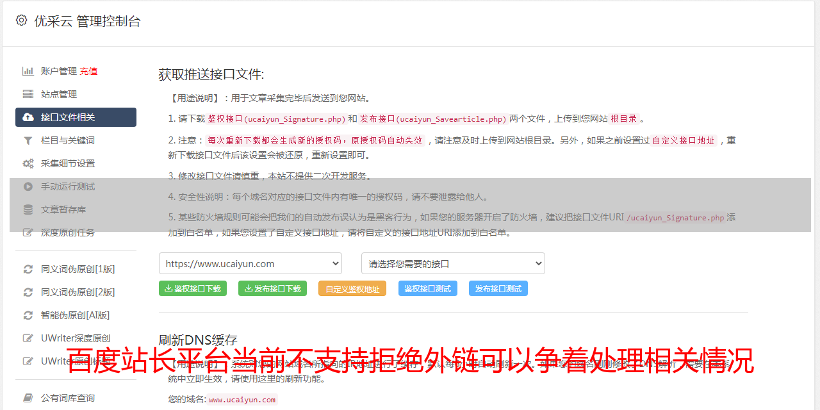
Task: Click the 刷新DNS缓存 heading
Action: click(198, 340)
